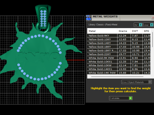Sort by the Grams column header

click(124, 31)
